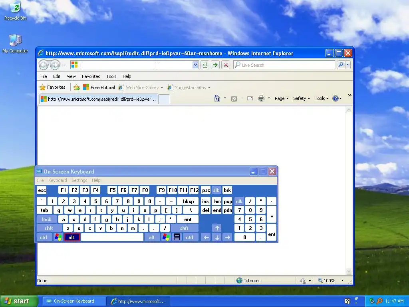409x307 pixels.
Task: Expand the command bar overflow chevron
Action: pos(350,96)
